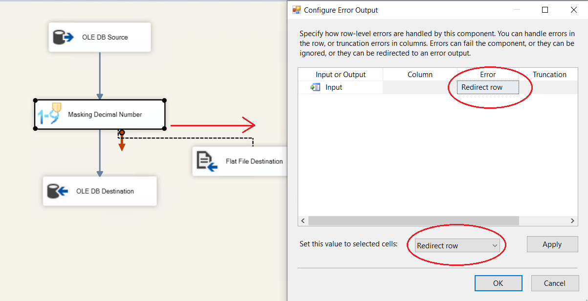Confirm the dialog with OK
The image size is (588, 301).
point(498,283)
